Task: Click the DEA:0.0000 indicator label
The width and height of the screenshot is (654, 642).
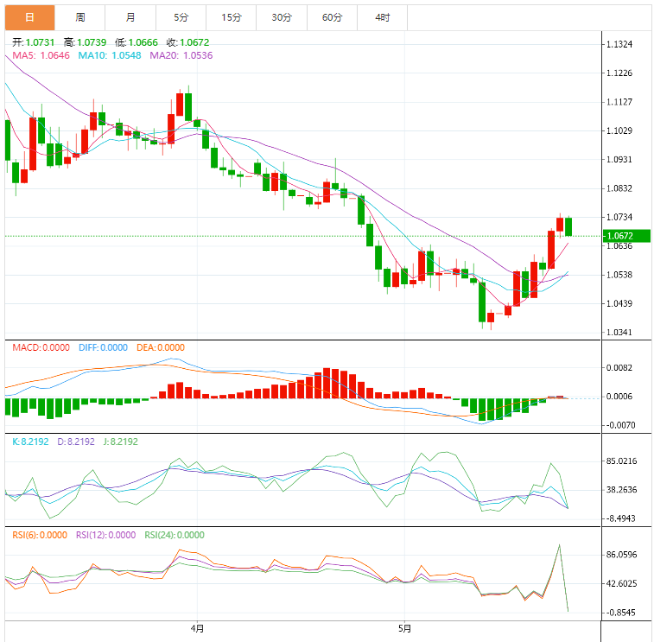Action: click(x=161, y=347)
